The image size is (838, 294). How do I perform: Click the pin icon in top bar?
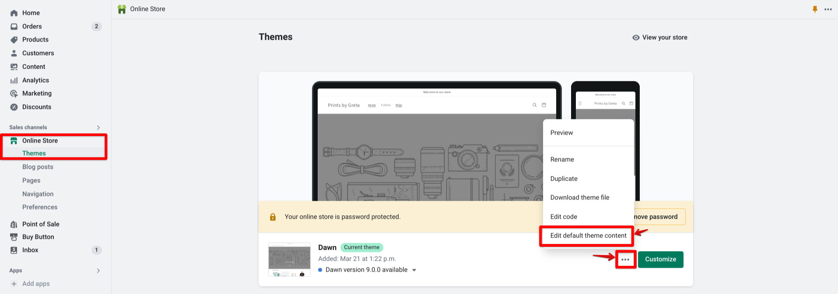(815, 9)
